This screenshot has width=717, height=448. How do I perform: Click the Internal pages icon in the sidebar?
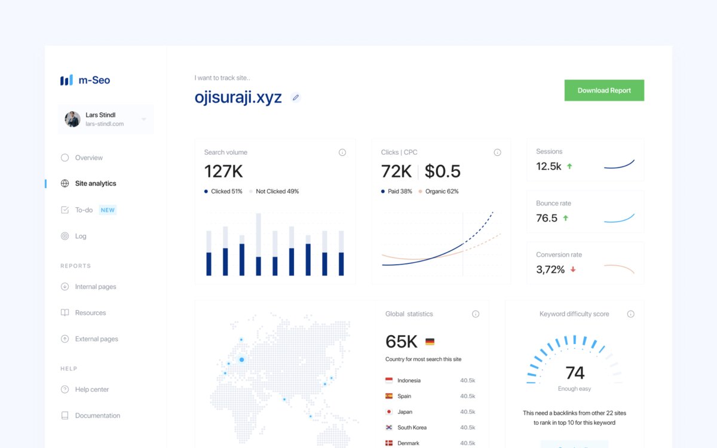(65, 287)
